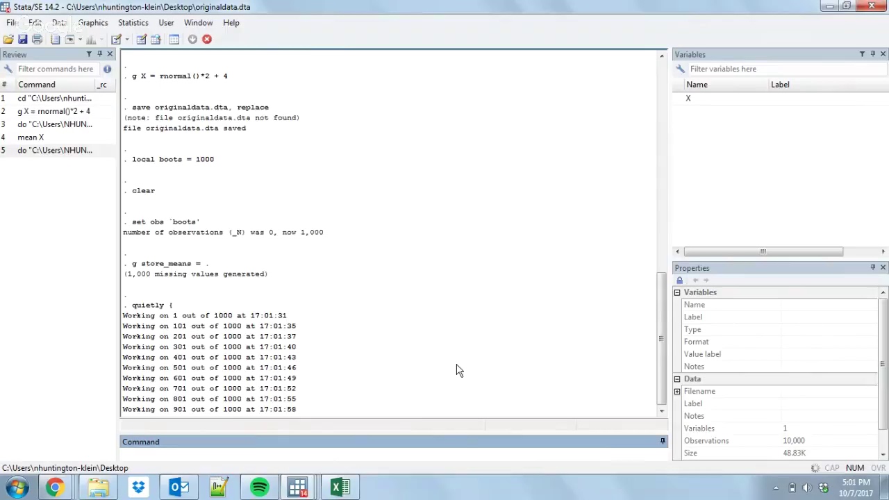Click the filter funnel icon in Review panel

[89, 54]
